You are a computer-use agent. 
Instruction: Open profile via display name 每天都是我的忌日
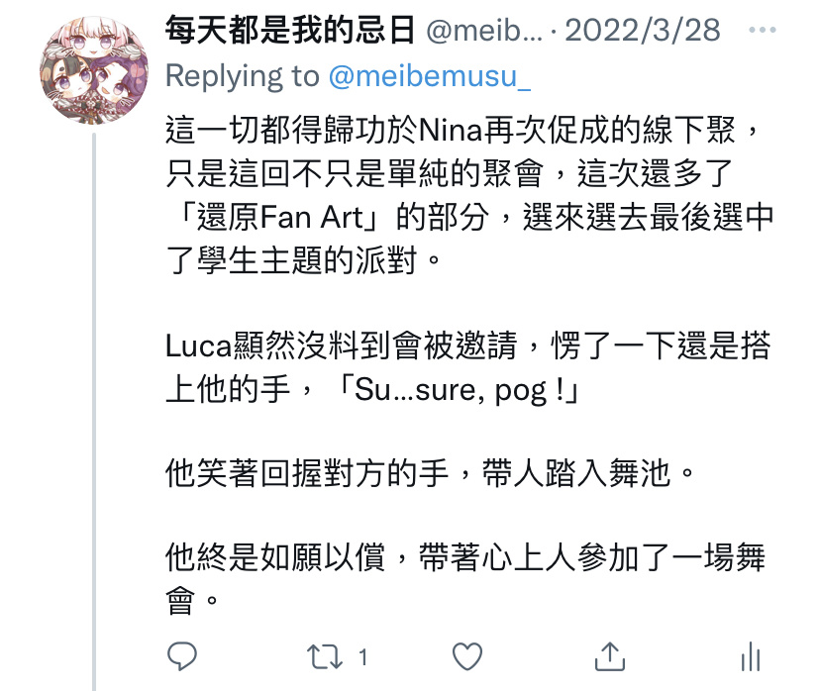click(290, 30)
